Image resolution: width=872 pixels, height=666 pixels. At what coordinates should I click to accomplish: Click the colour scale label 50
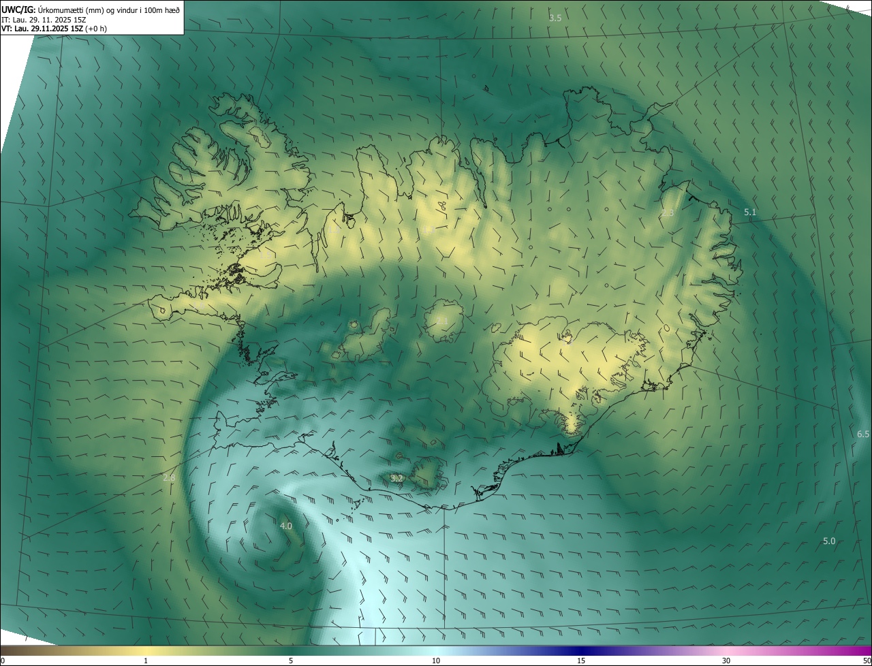pos(867,661)
